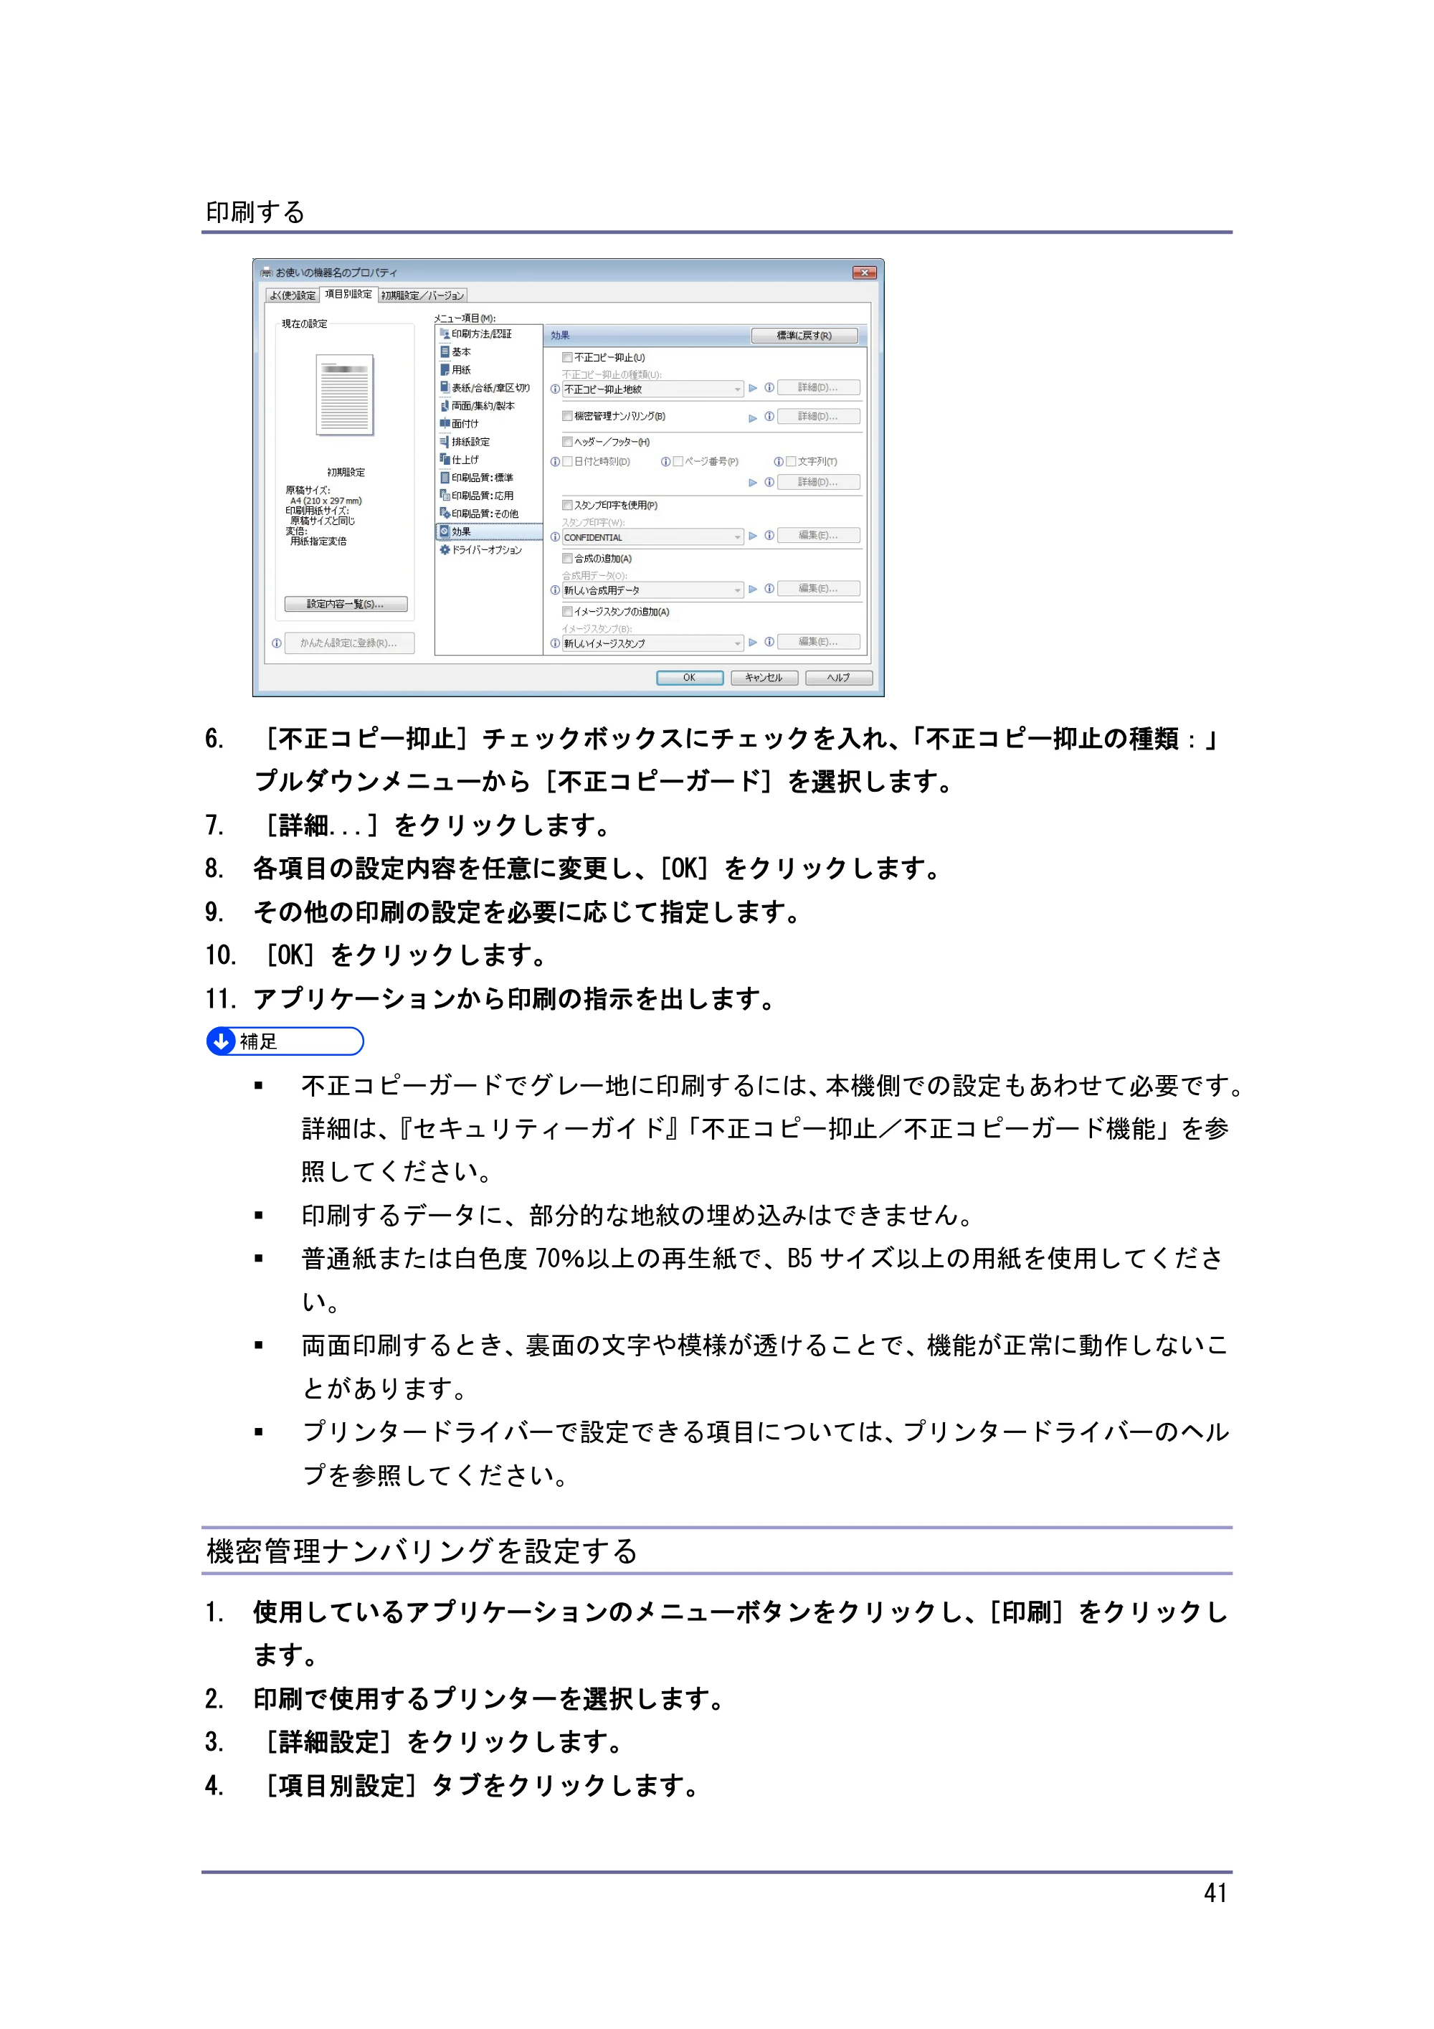Click the かんたん設定に登録 button
The width and height of the screenshot is (1434, 2029).
tap(349, 643)
